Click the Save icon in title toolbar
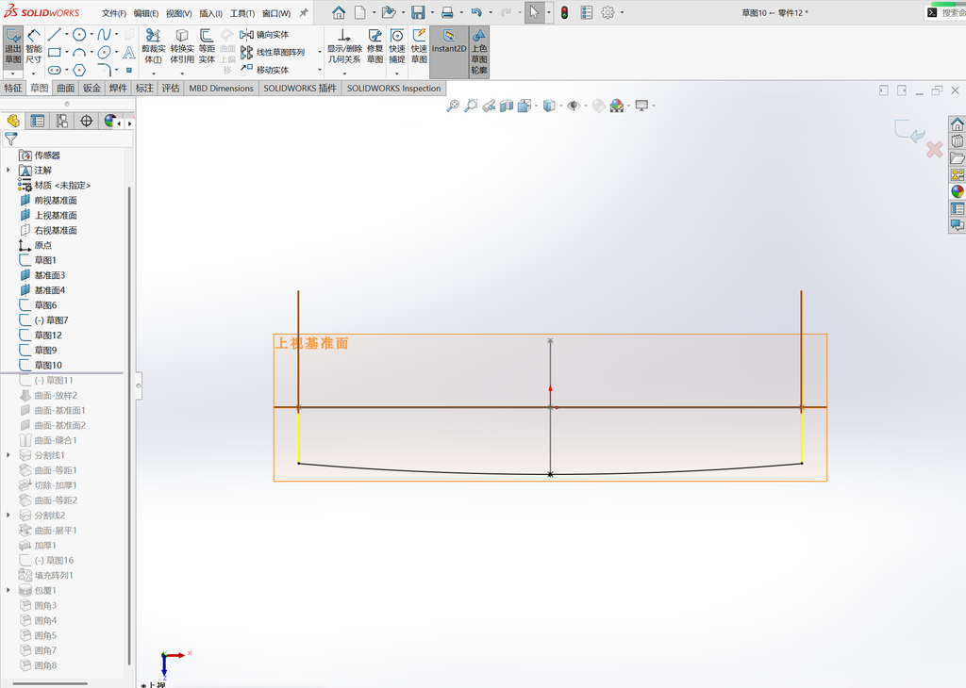The height and width of the screenshot is (688, 966). pos(418,12)
